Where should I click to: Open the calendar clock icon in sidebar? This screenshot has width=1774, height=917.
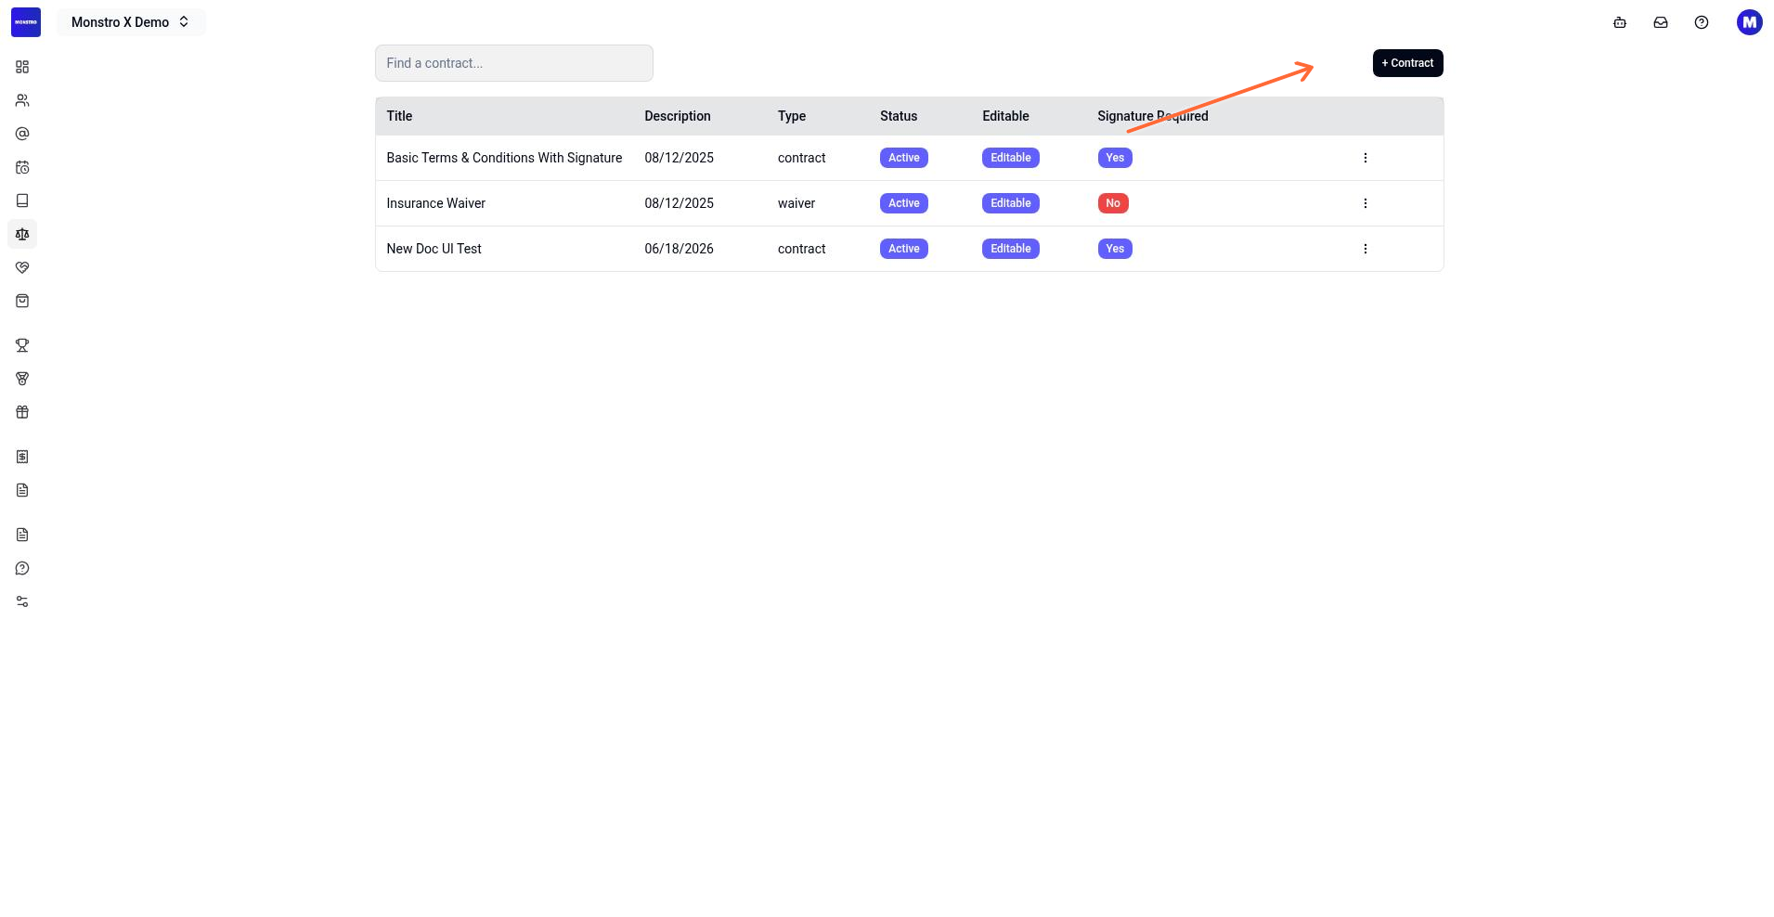(22, 167)
